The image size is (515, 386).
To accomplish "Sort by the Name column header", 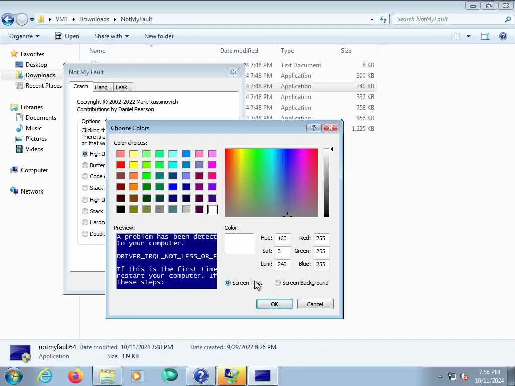I will click(x=97, y=51).
